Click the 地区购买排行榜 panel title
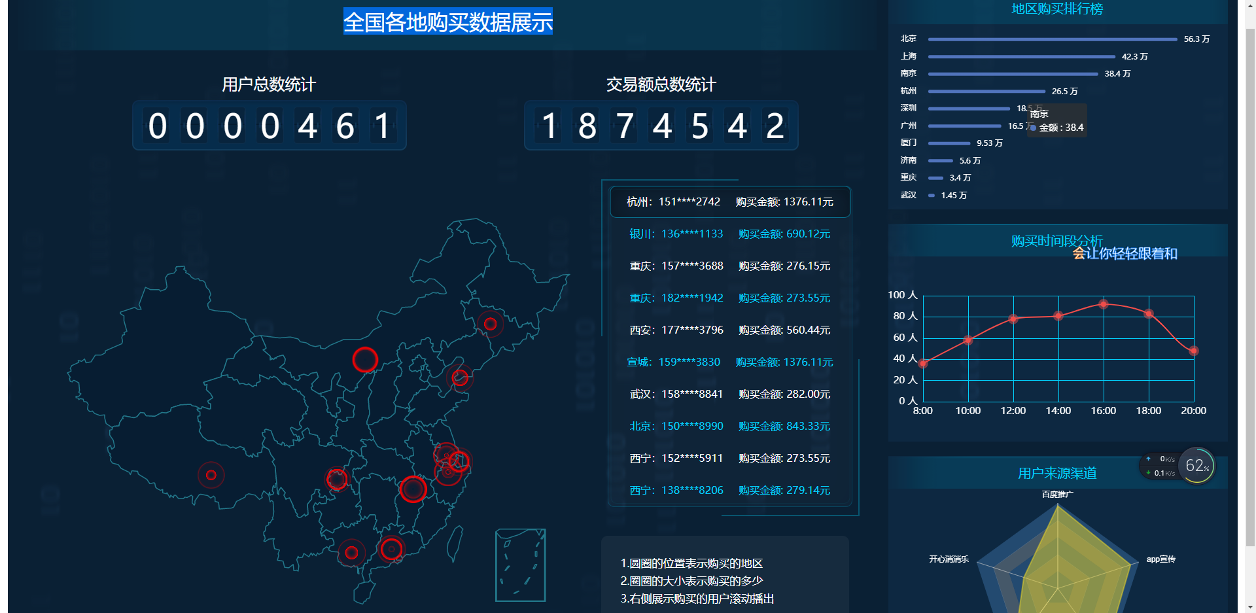1256x613 pixels. point(1057,9)
